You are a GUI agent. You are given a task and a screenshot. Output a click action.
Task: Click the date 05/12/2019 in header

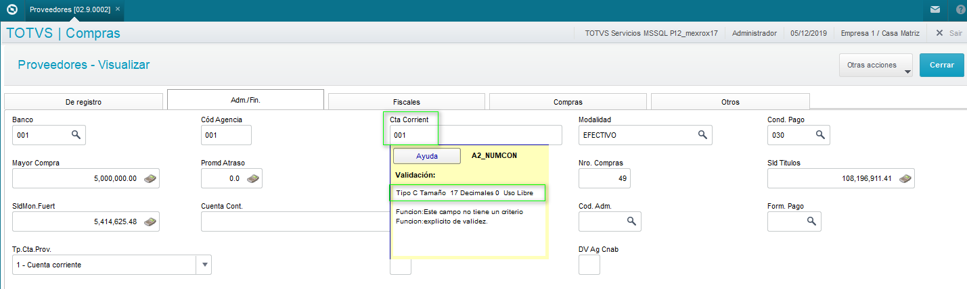[809, 32]
